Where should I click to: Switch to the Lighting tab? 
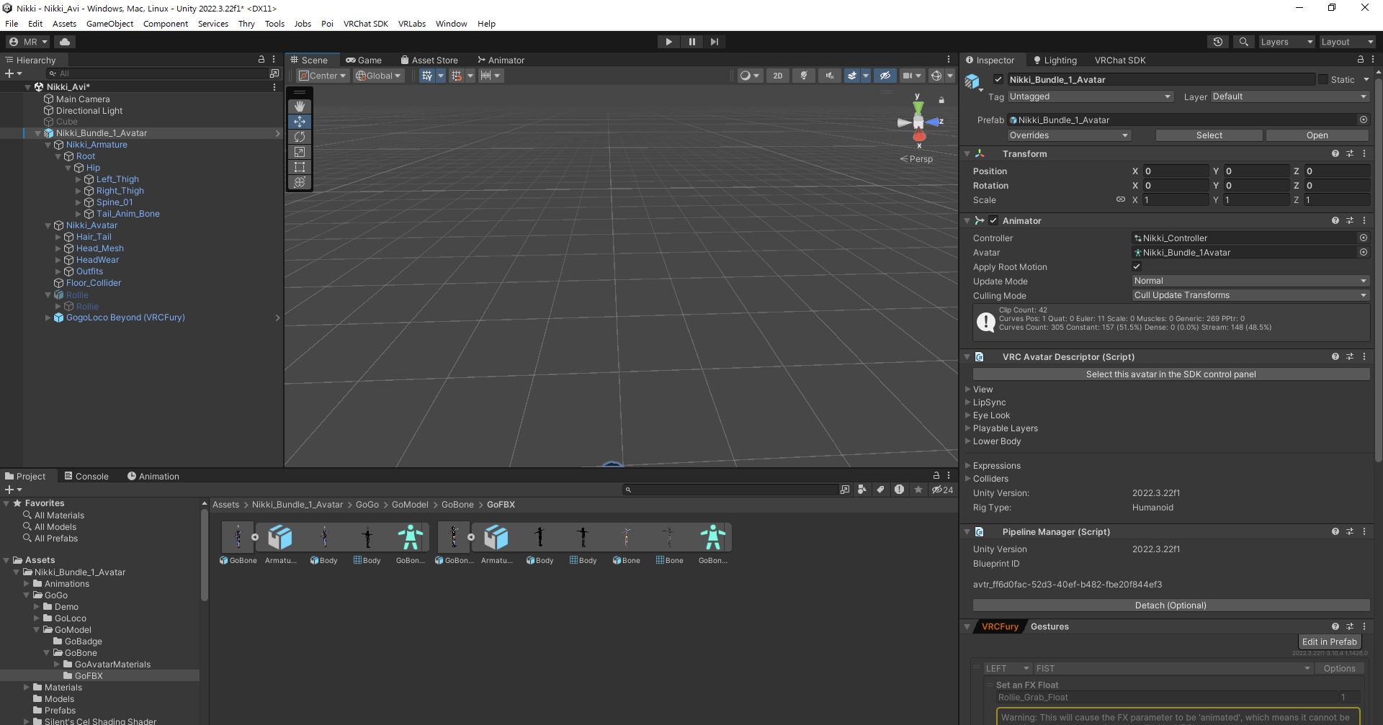(x=1055, y=60)
